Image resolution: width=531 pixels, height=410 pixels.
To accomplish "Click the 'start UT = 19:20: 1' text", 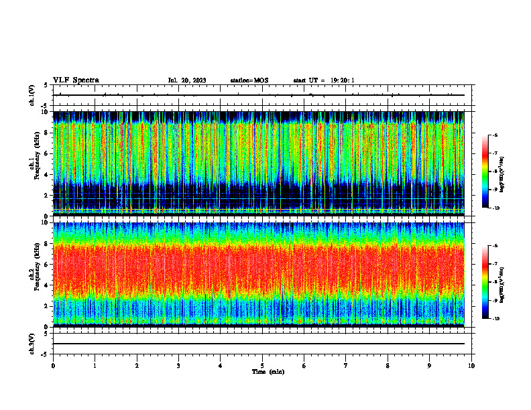I will point(324,80).
